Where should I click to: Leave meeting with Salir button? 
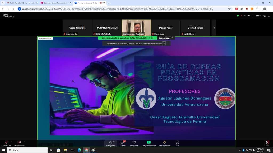(267, 143)
